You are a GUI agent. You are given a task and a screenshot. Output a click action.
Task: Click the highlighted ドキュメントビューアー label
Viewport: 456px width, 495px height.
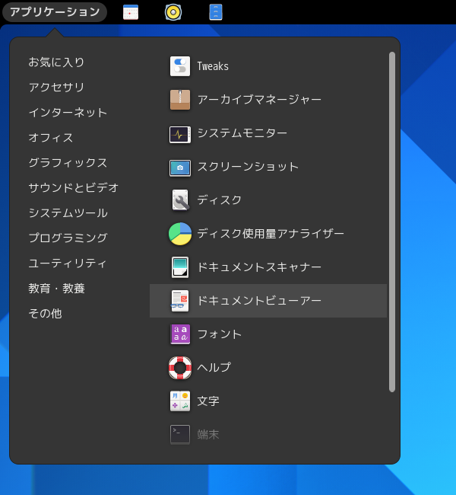point(259,301)
